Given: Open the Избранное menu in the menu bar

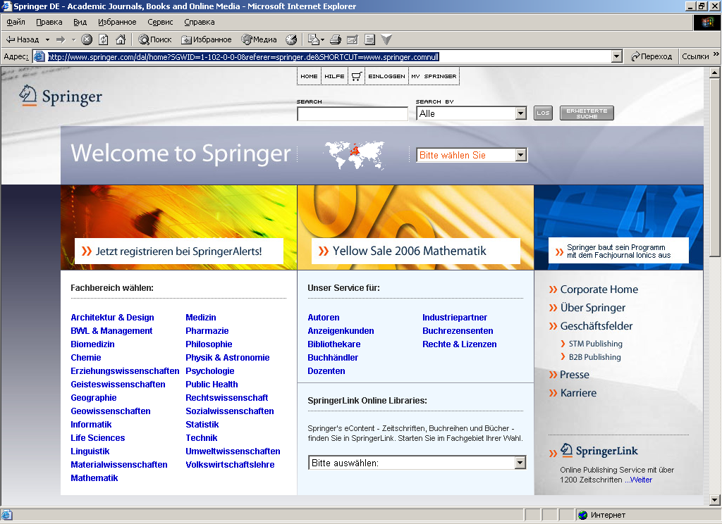Looking at the screenshot, I should click(117, 22).
